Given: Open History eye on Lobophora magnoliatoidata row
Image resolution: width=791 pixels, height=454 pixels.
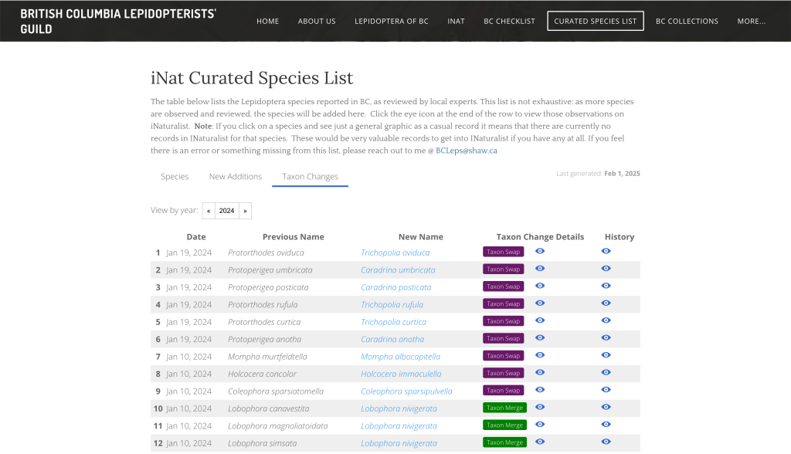Looking at the screenshot, I should 606,425.
